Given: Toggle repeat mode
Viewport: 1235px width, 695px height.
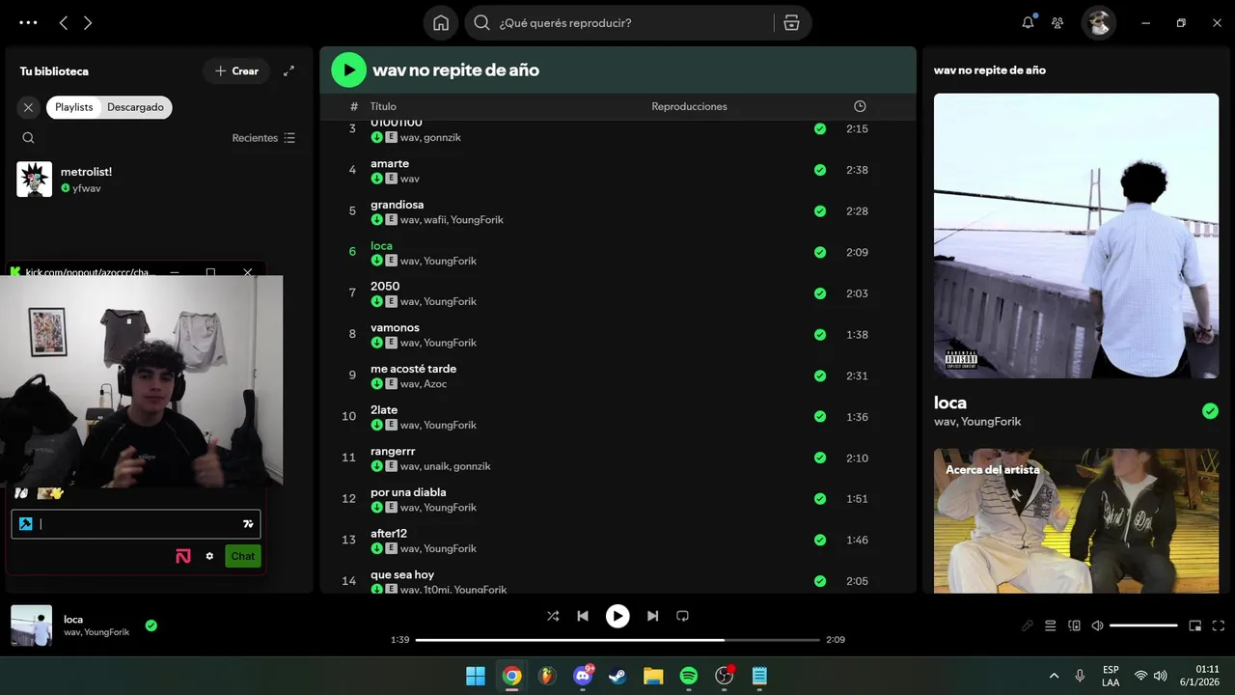Looking at the screenshot, I should pyautogui.click(x=682, y=616).
